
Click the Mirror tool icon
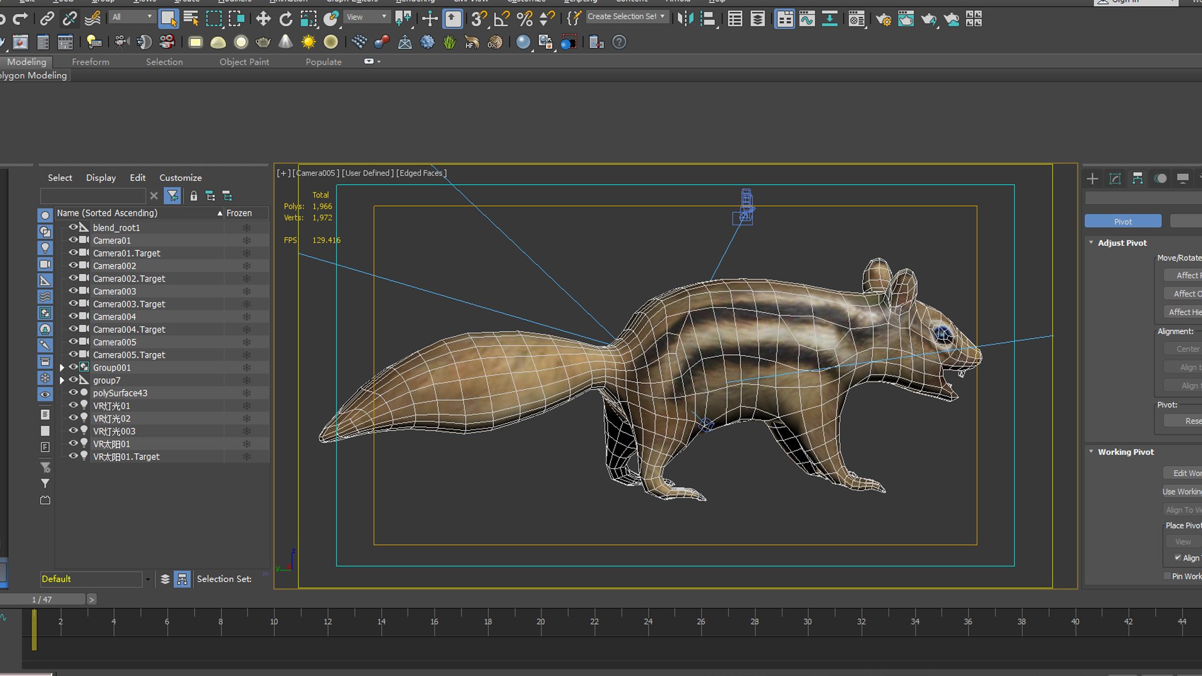(x=686, y=19)
